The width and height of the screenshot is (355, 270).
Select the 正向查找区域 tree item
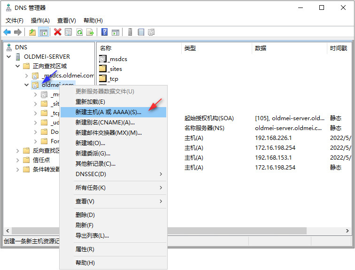(50, 66)
